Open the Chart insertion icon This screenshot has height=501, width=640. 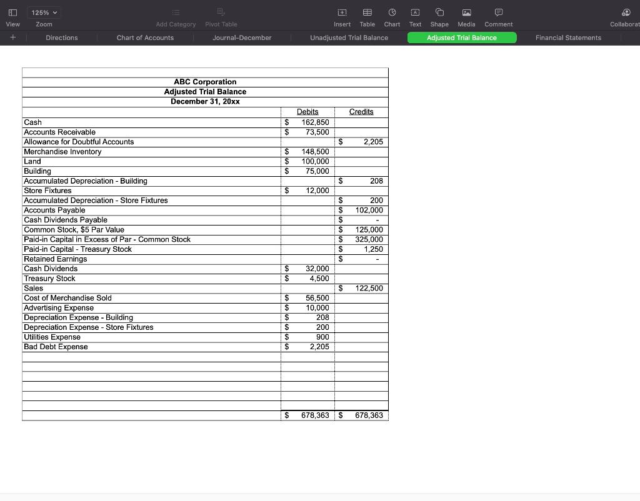[x=392, y=12]
